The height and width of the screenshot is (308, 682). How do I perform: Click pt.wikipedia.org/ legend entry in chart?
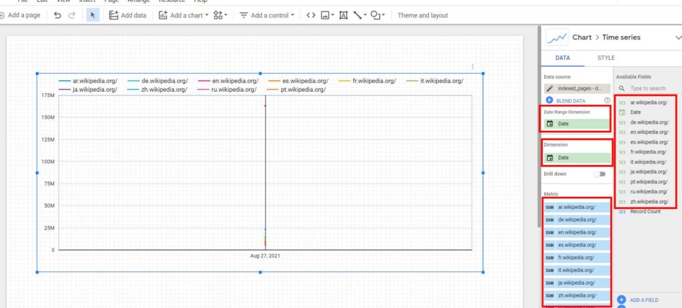coord(295,90)
